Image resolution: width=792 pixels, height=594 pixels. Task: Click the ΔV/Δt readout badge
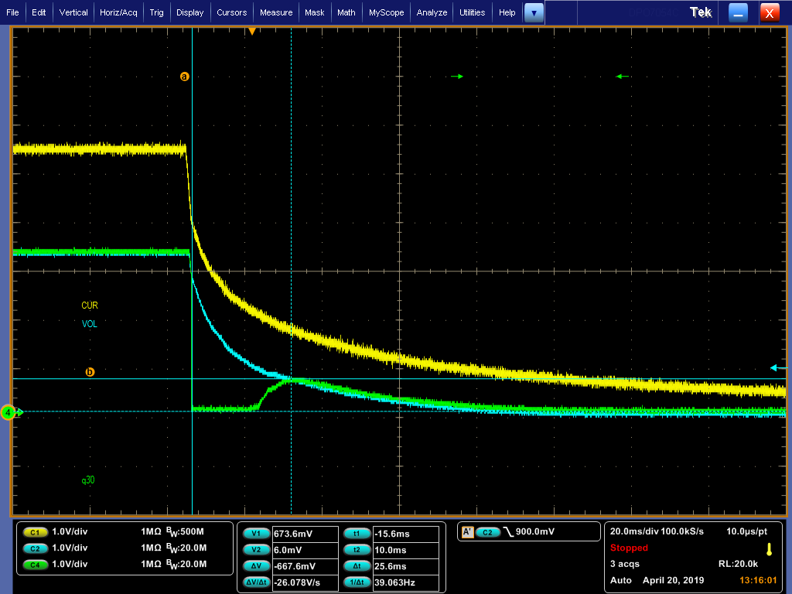click(x=256, y=582)
